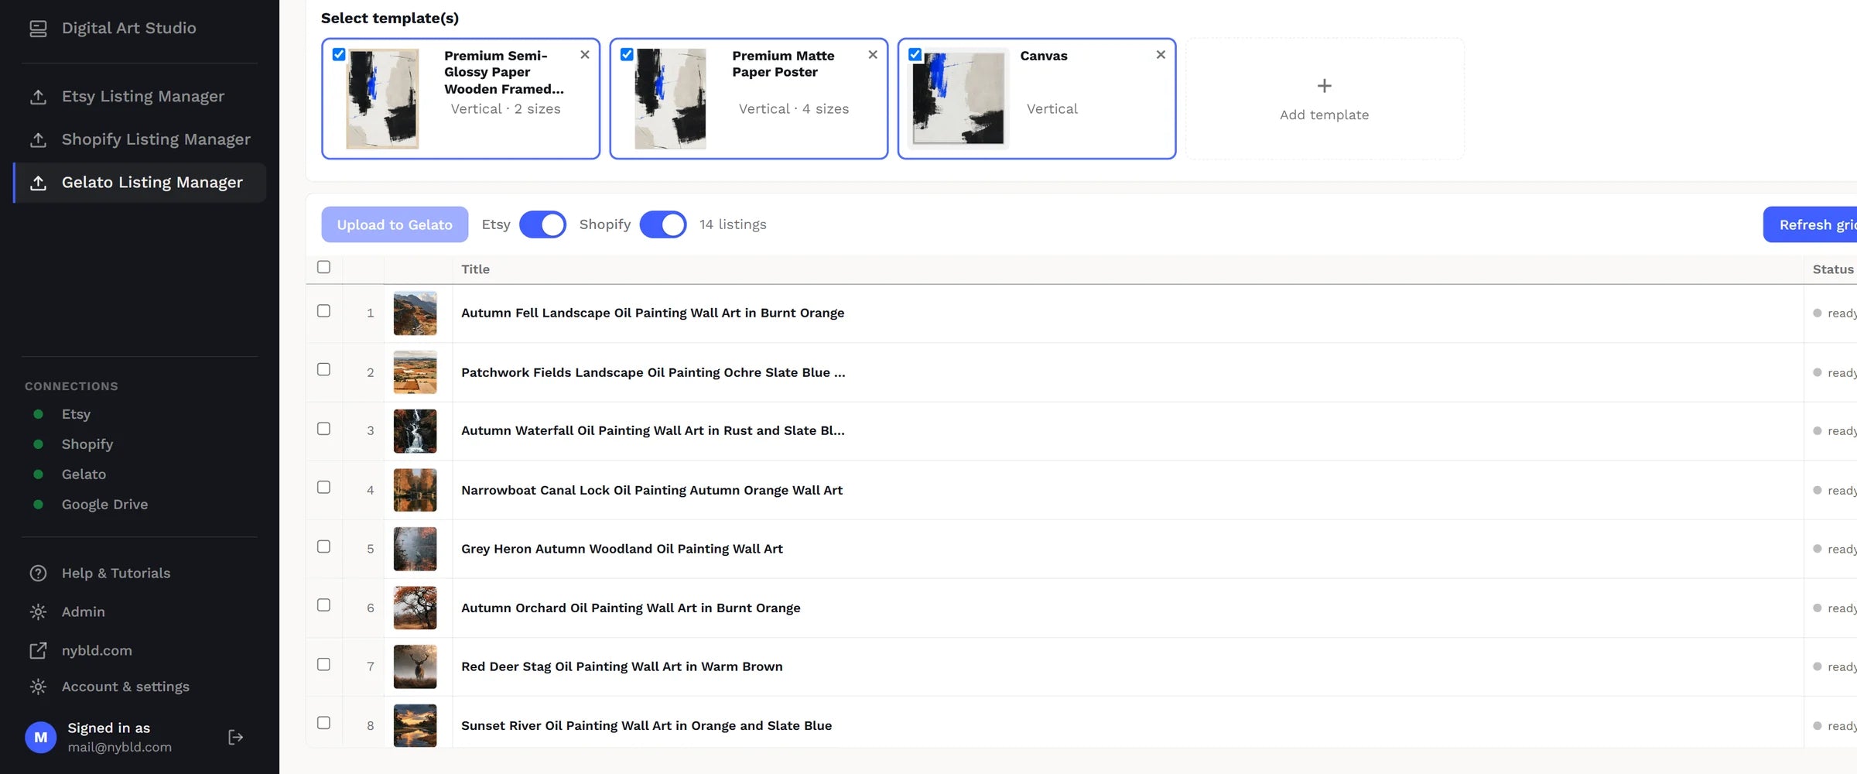This screenshot has width=1857, height=774.
Task: Check the Sunset River Oil Painting checkbox
Action: point(323,723)
